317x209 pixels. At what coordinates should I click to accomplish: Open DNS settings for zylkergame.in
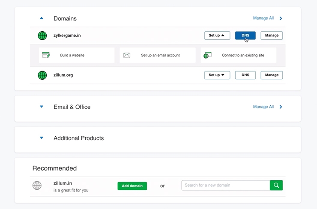tap(245, 36)
